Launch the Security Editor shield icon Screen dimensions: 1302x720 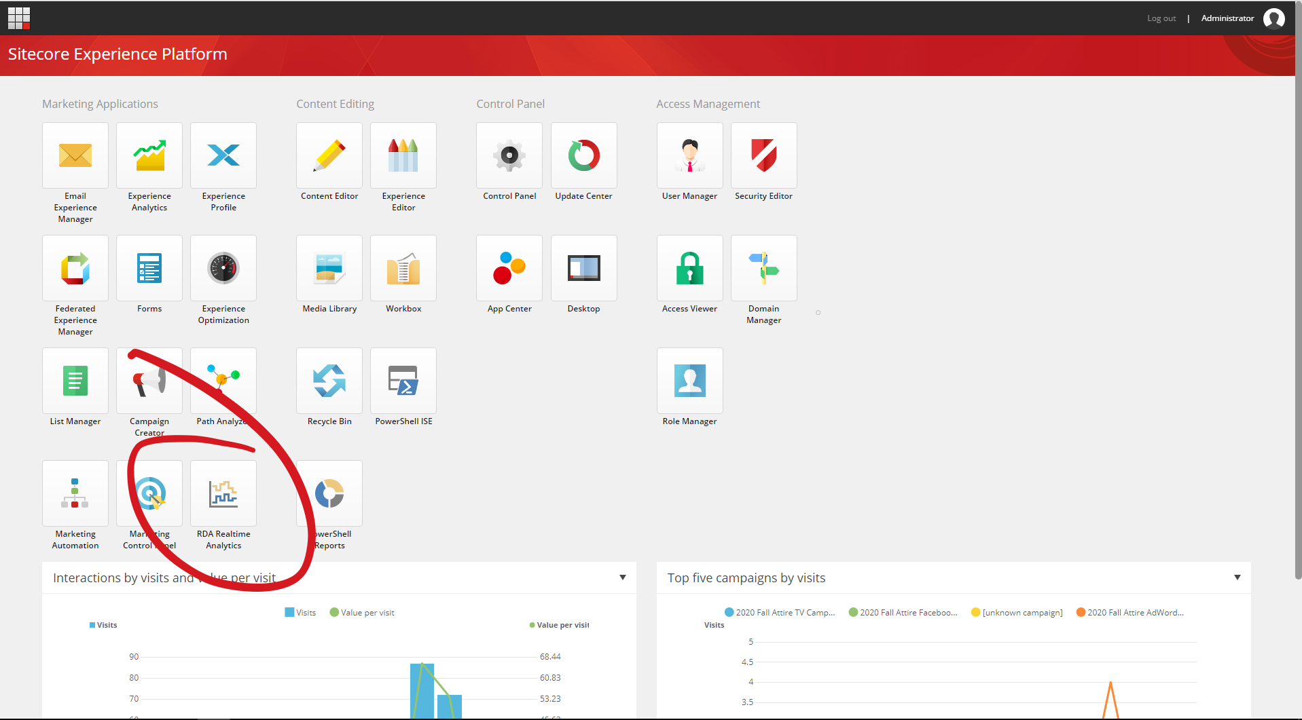[x=764, y=155]
